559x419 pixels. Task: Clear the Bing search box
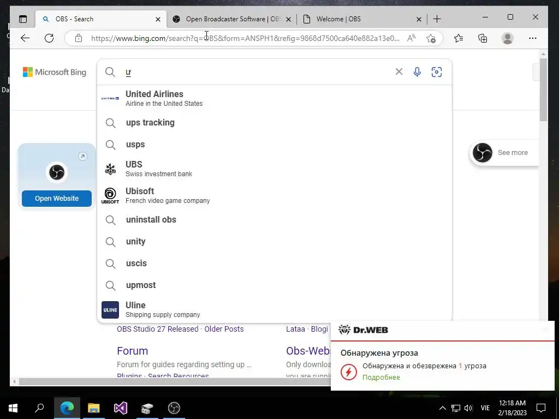[399, 71]
